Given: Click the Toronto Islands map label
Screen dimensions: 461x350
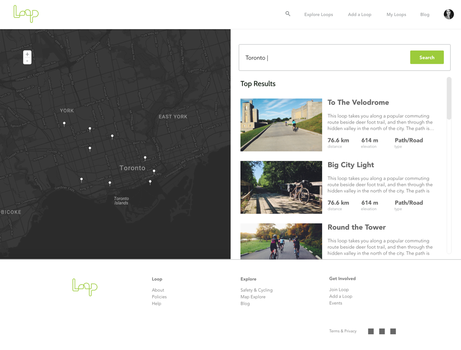Looking at the screenshot, I should pyautogui.click(x=121, y=201).
